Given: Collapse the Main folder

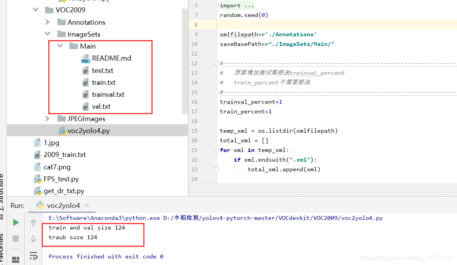Looking at the screenshot, I should pos(60,46).
